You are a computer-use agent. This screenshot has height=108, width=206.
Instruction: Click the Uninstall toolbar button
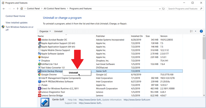(x=58, y=31)
